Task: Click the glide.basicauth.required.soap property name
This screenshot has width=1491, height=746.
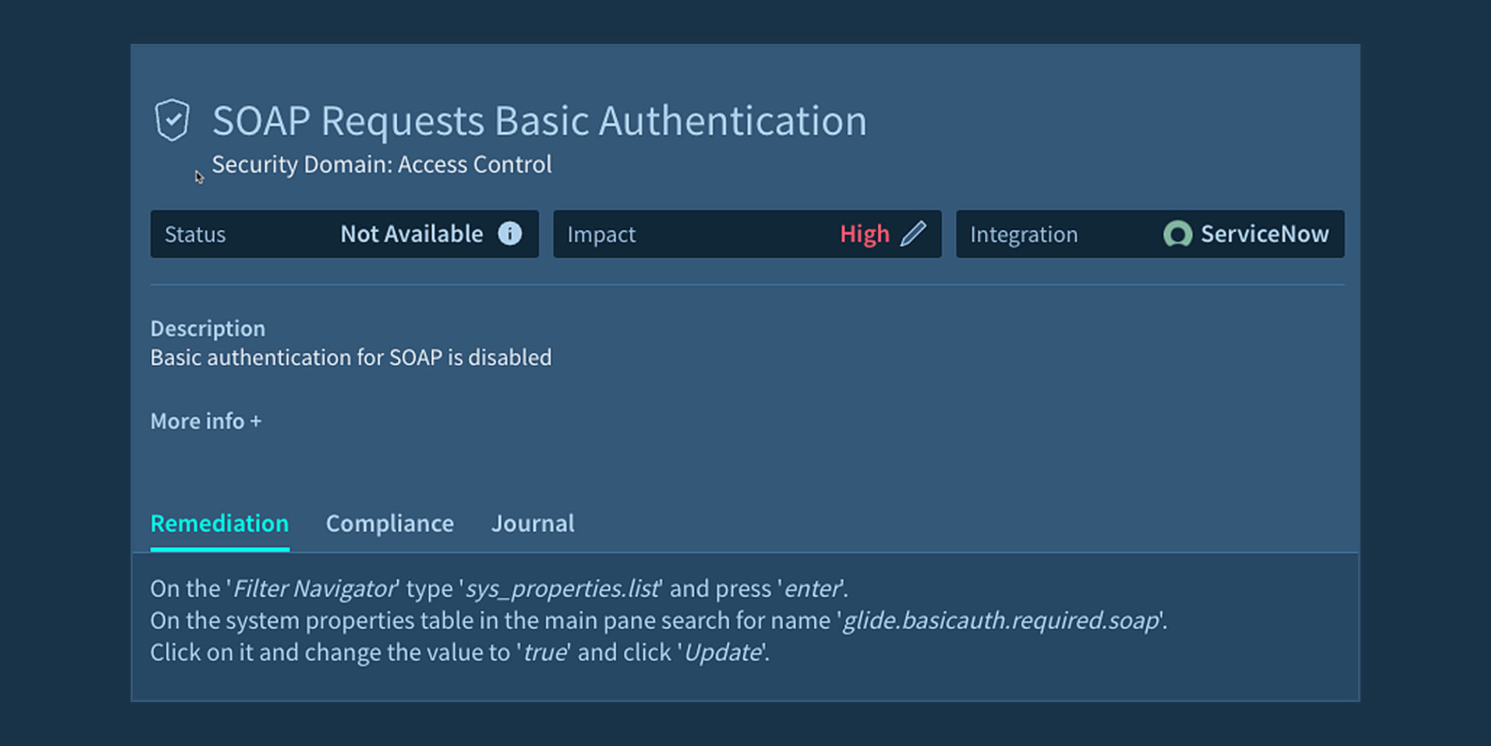Action: [1001, 620]
